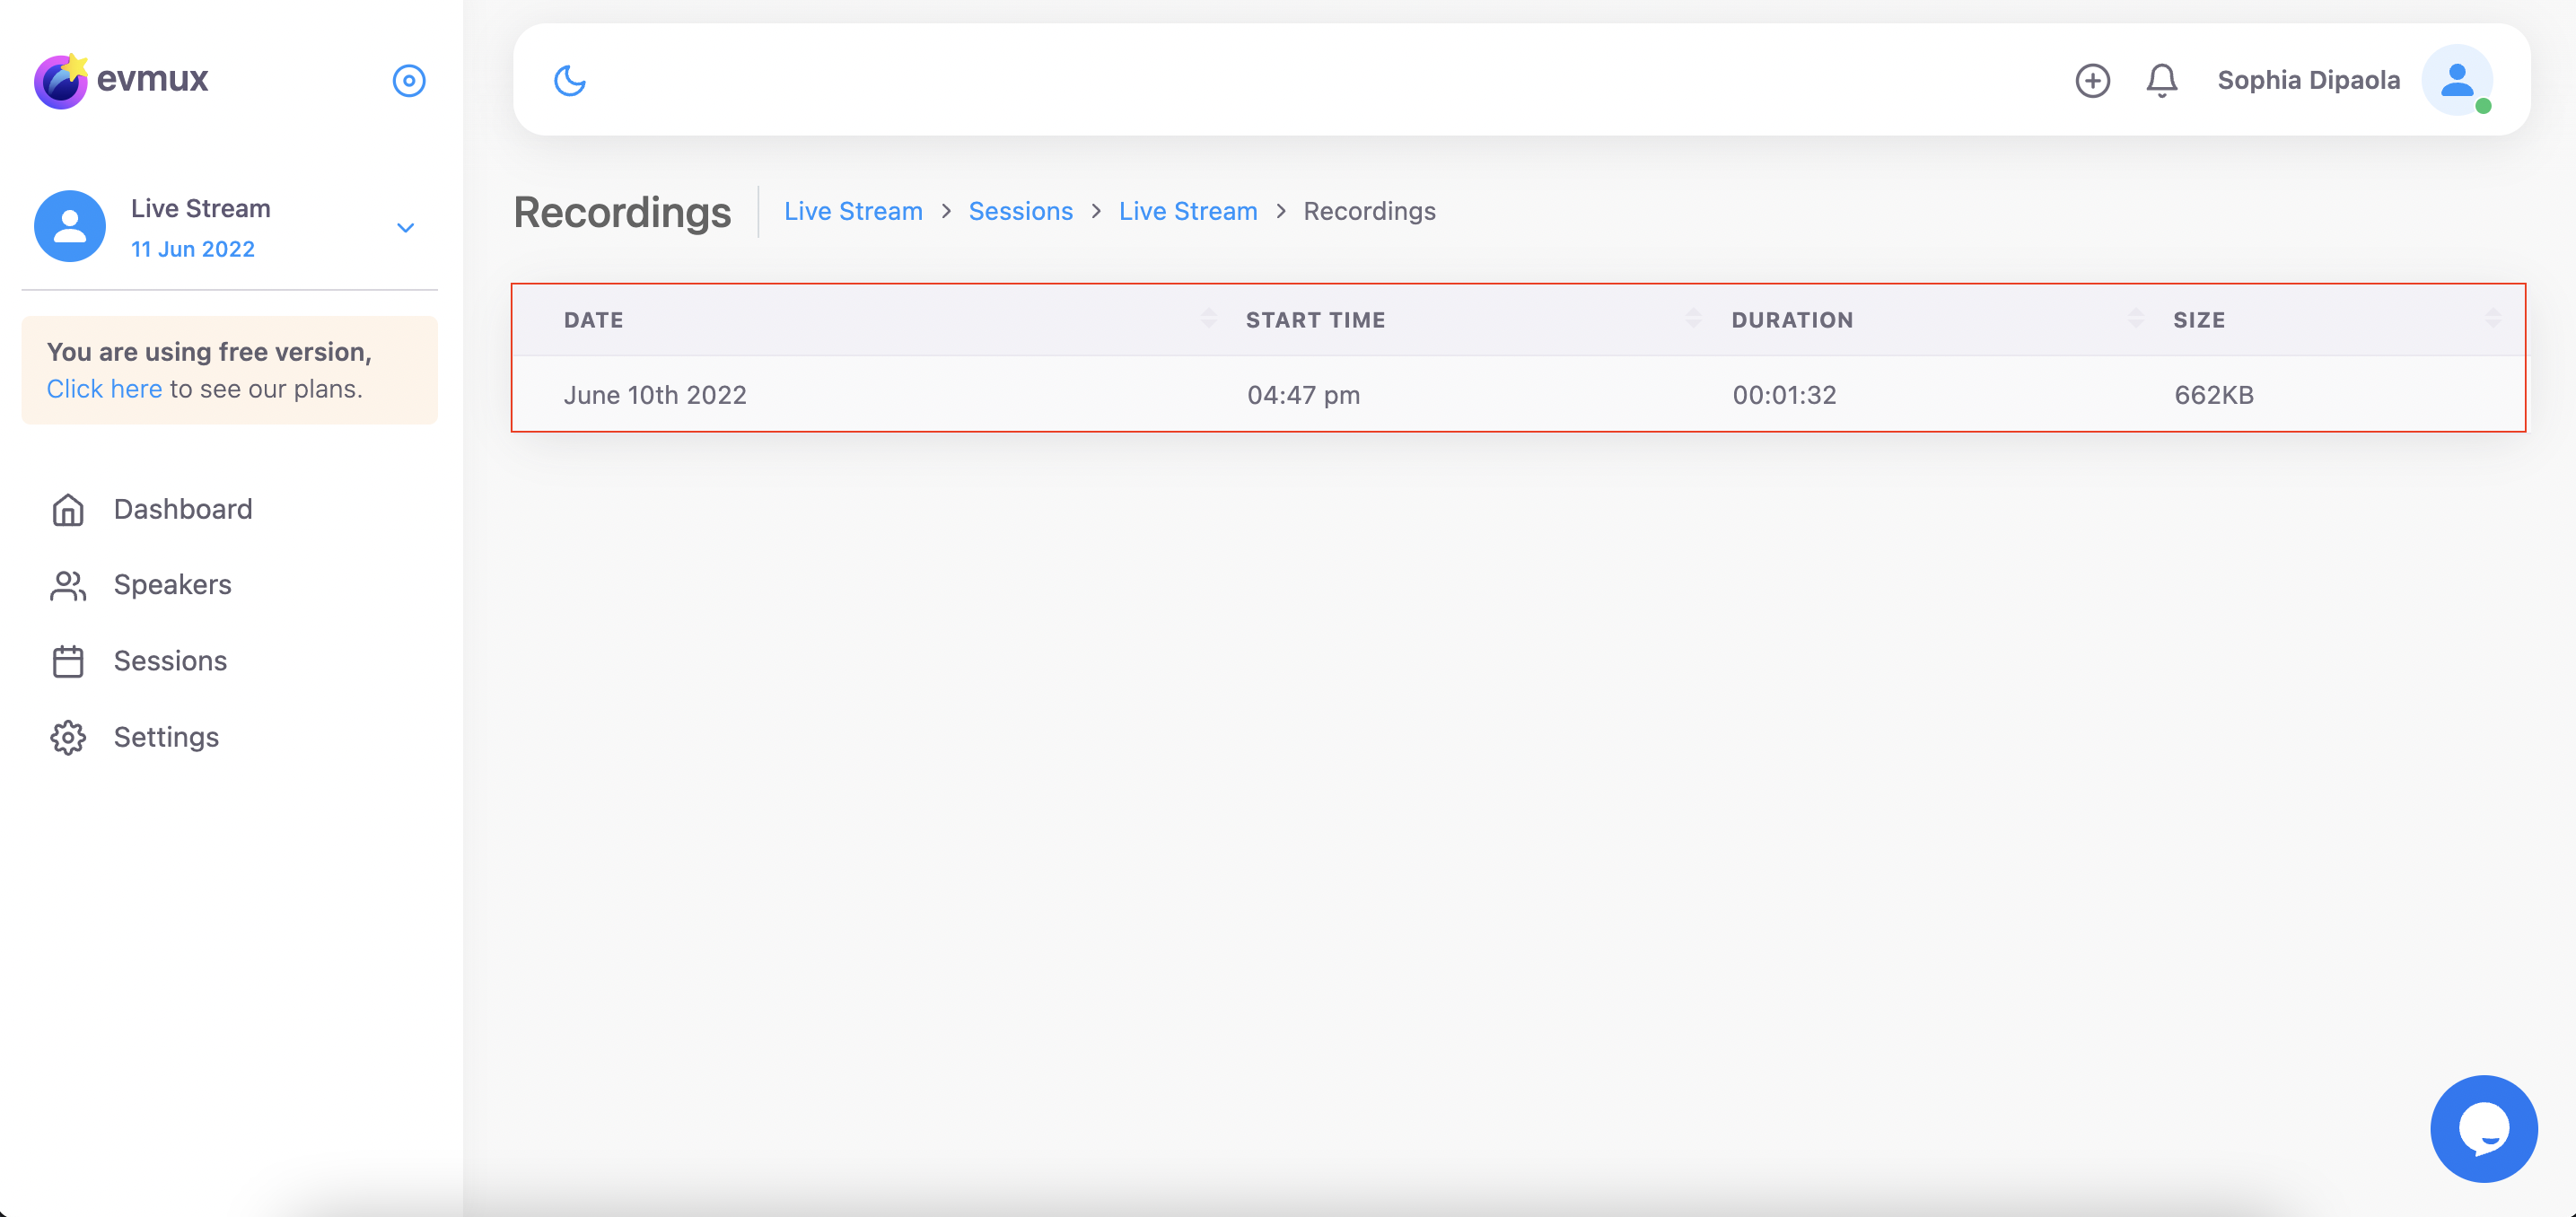Click the Live Stream event title in sidebar
The width and height of the screenshot is (2576, 1217).
coord(200,208)
